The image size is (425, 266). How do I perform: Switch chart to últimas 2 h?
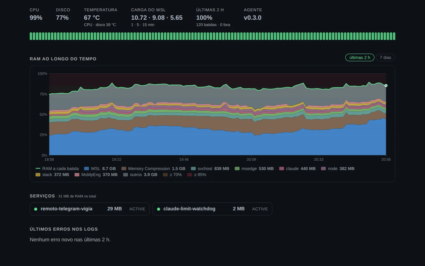click(360, 57)
